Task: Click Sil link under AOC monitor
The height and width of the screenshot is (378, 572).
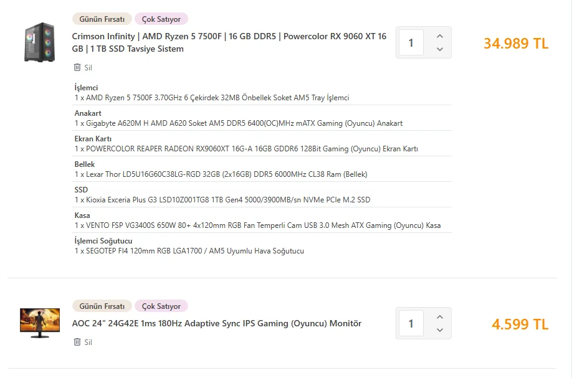Action: pos(88,343)
